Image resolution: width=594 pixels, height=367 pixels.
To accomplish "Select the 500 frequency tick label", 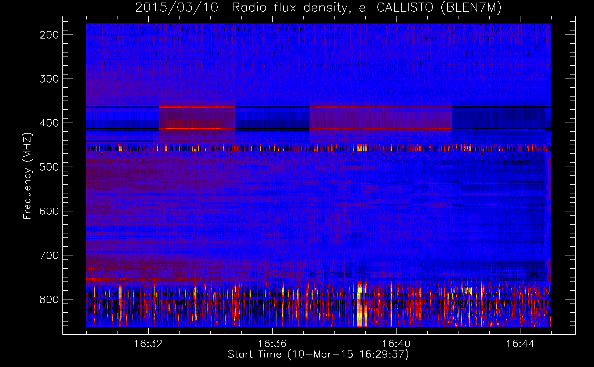I will (49, 167).
